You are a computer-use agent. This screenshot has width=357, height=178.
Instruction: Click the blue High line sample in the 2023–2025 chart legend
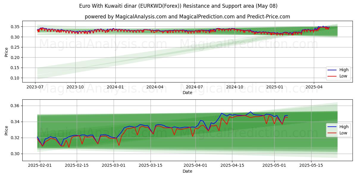point(332,70)
